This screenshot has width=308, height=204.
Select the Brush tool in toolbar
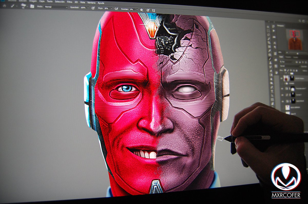pos(270,59)
